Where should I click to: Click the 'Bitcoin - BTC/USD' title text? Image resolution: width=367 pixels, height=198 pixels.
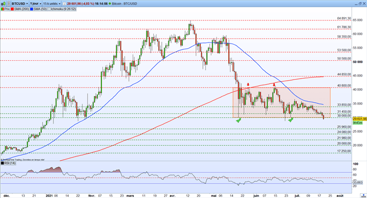tap(124, 4)
